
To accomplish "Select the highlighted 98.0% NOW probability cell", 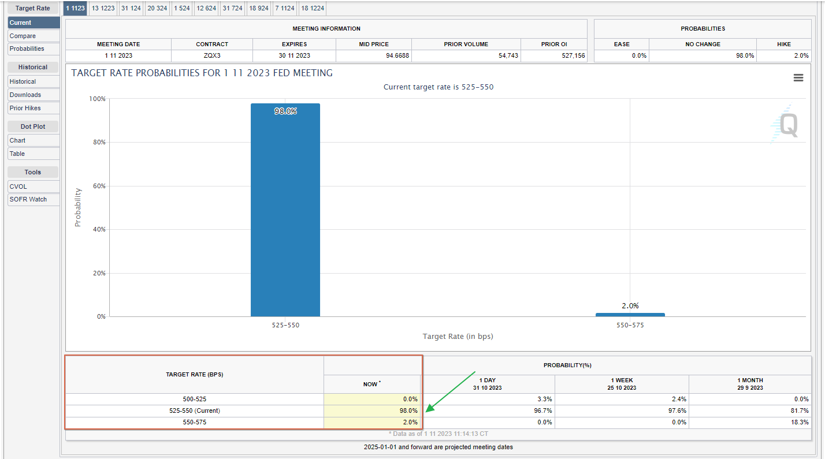I will click(372, 411).
